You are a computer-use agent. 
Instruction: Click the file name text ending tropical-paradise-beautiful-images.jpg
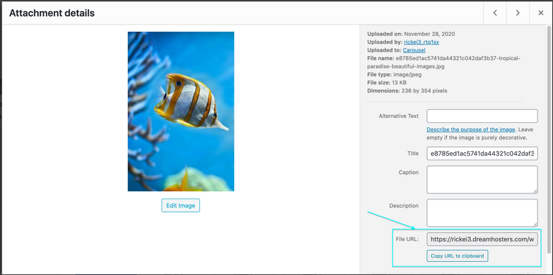[x=444, y=62]
